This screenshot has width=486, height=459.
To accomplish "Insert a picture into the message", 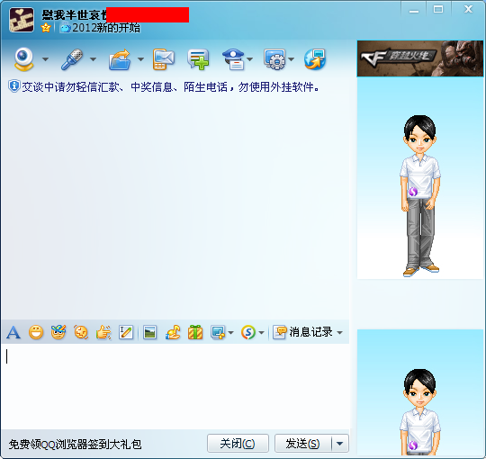I will click(x=149, y=333).
